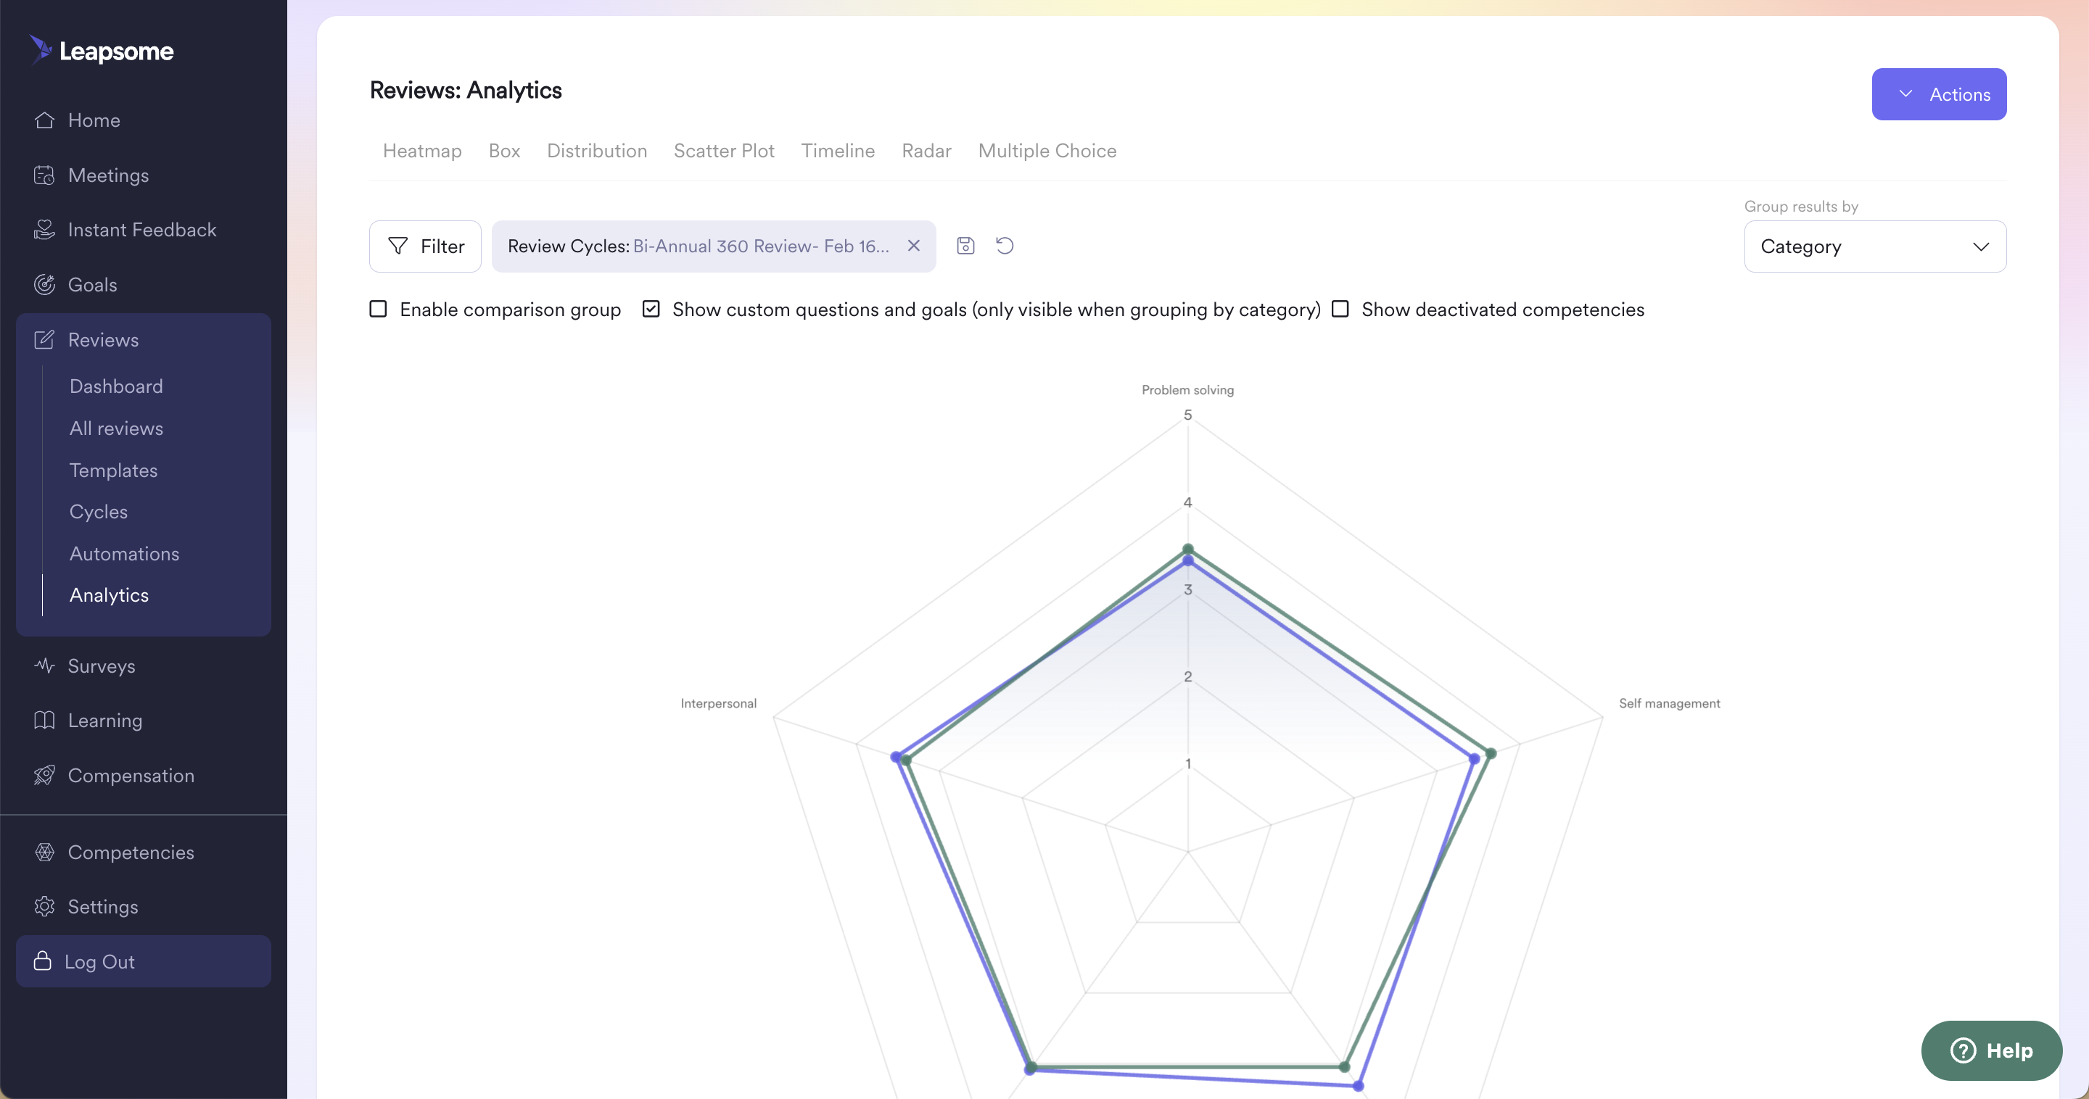Click the Interpersonal axis label
The width and height of the screenshot is (2089, 1099).
tap(719, 703)
